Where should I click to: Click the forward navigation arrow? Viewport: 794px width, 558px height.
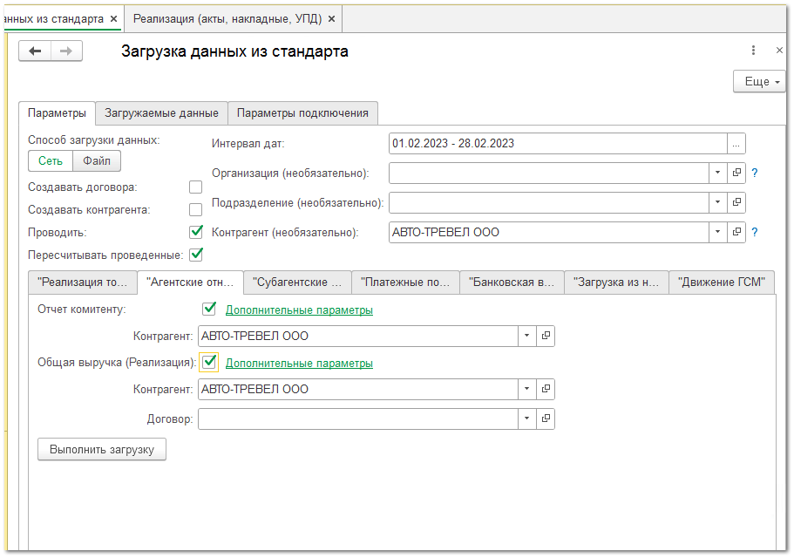tap(66, 51)
